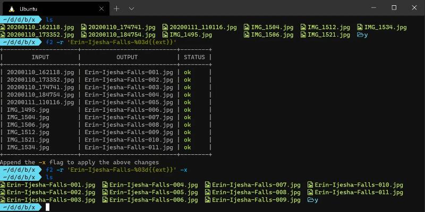Open a new tab with the plus button
Screen dimensions: 425x212
116,8
